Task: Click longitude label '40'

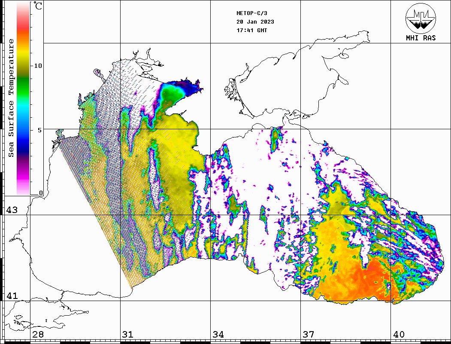Action: (x=399, y=335)
